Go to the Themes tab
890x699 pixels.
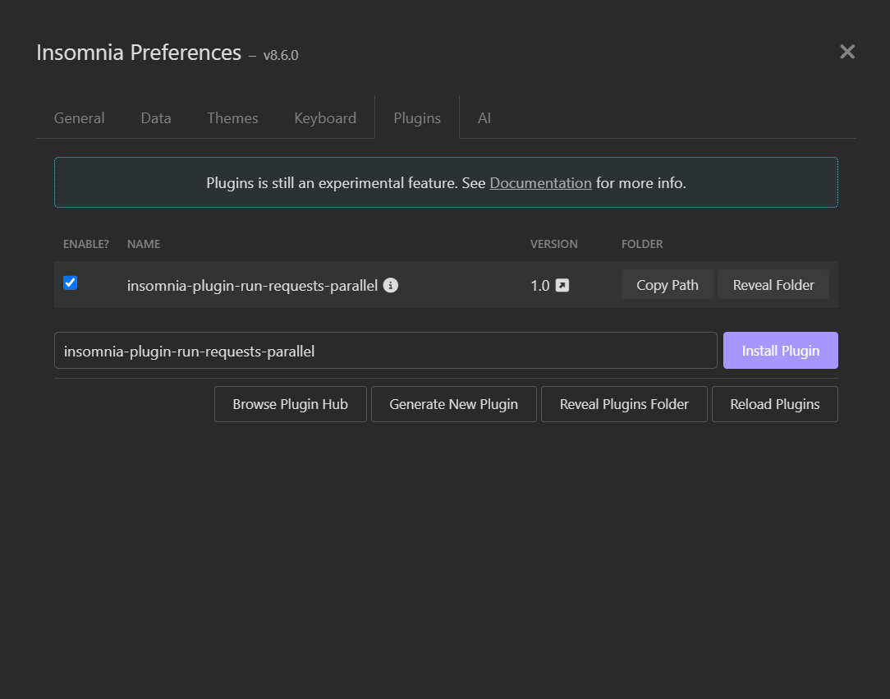[232, 118]
